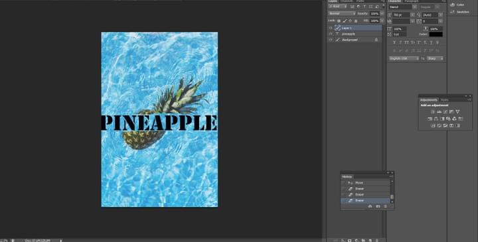Select the Move history state
Screen dimensions: 478x242
point(365,182)
